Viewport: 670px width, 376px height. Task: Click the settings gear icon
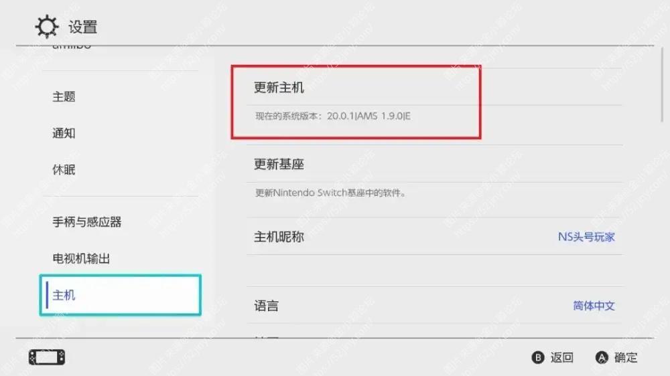click(47, 27)
